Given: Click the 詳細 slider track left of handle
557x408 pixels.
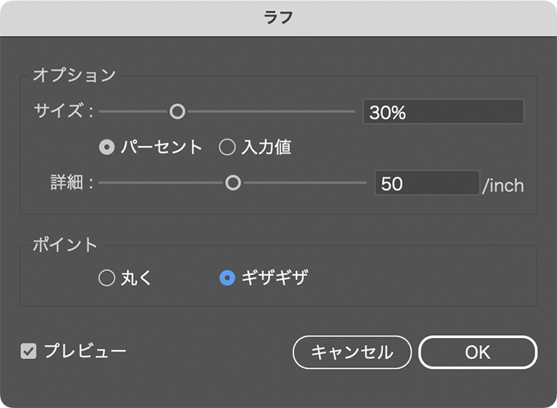Looking at the screenshot, I should [x=162, y=183].
